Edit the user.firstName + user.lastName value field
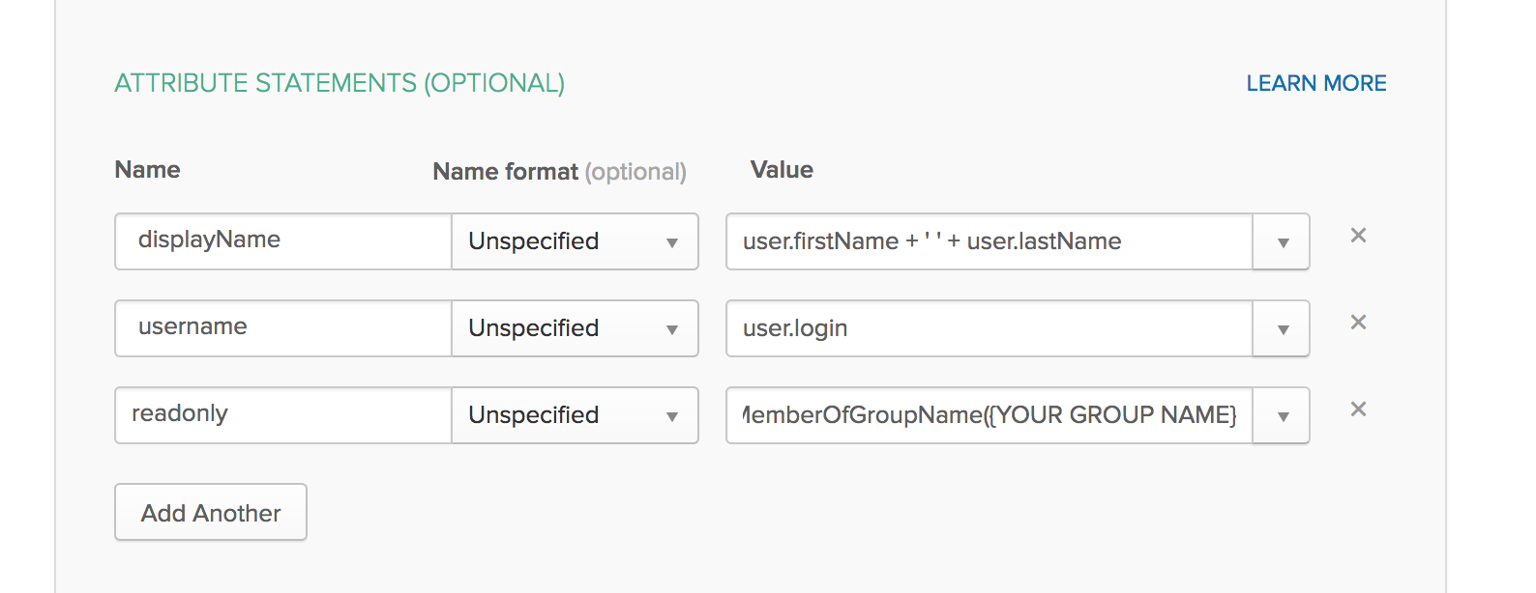This screenshot has height=593, width=1536. [989, 241]
